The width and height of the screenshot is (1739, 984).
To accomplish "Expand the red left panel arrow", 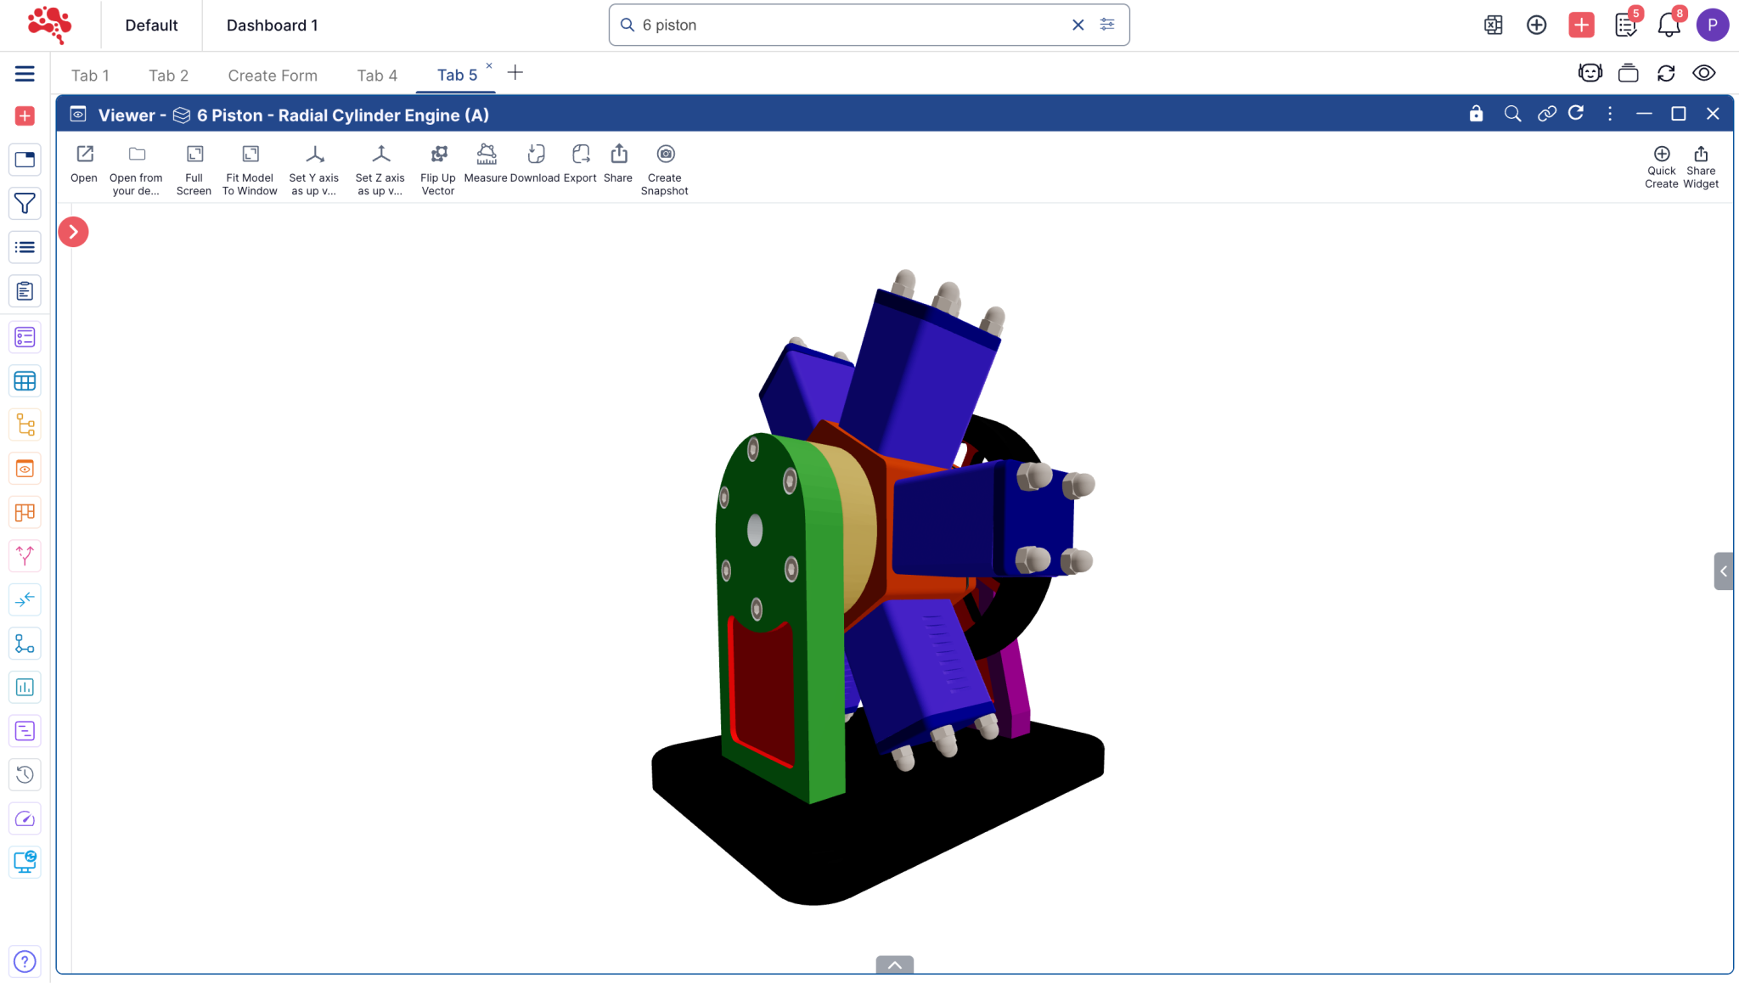I will pos(73,232).
